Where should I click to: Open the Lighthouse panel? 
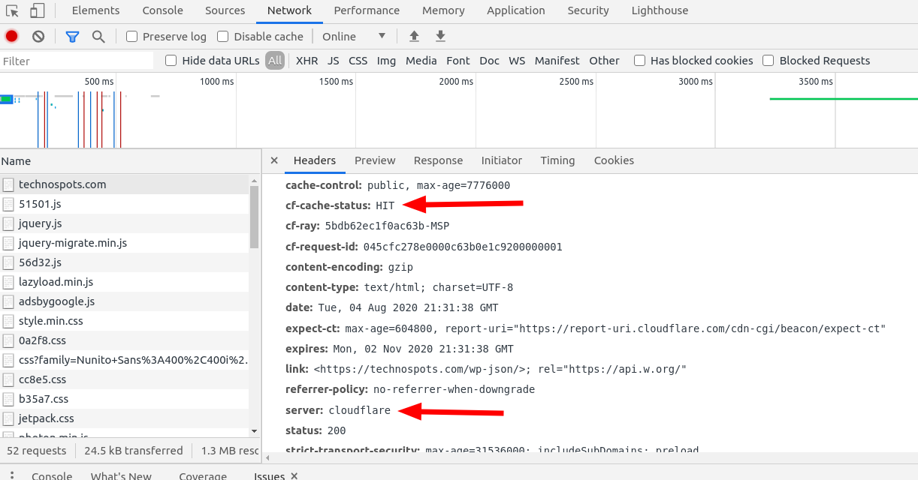pos(660,10)
